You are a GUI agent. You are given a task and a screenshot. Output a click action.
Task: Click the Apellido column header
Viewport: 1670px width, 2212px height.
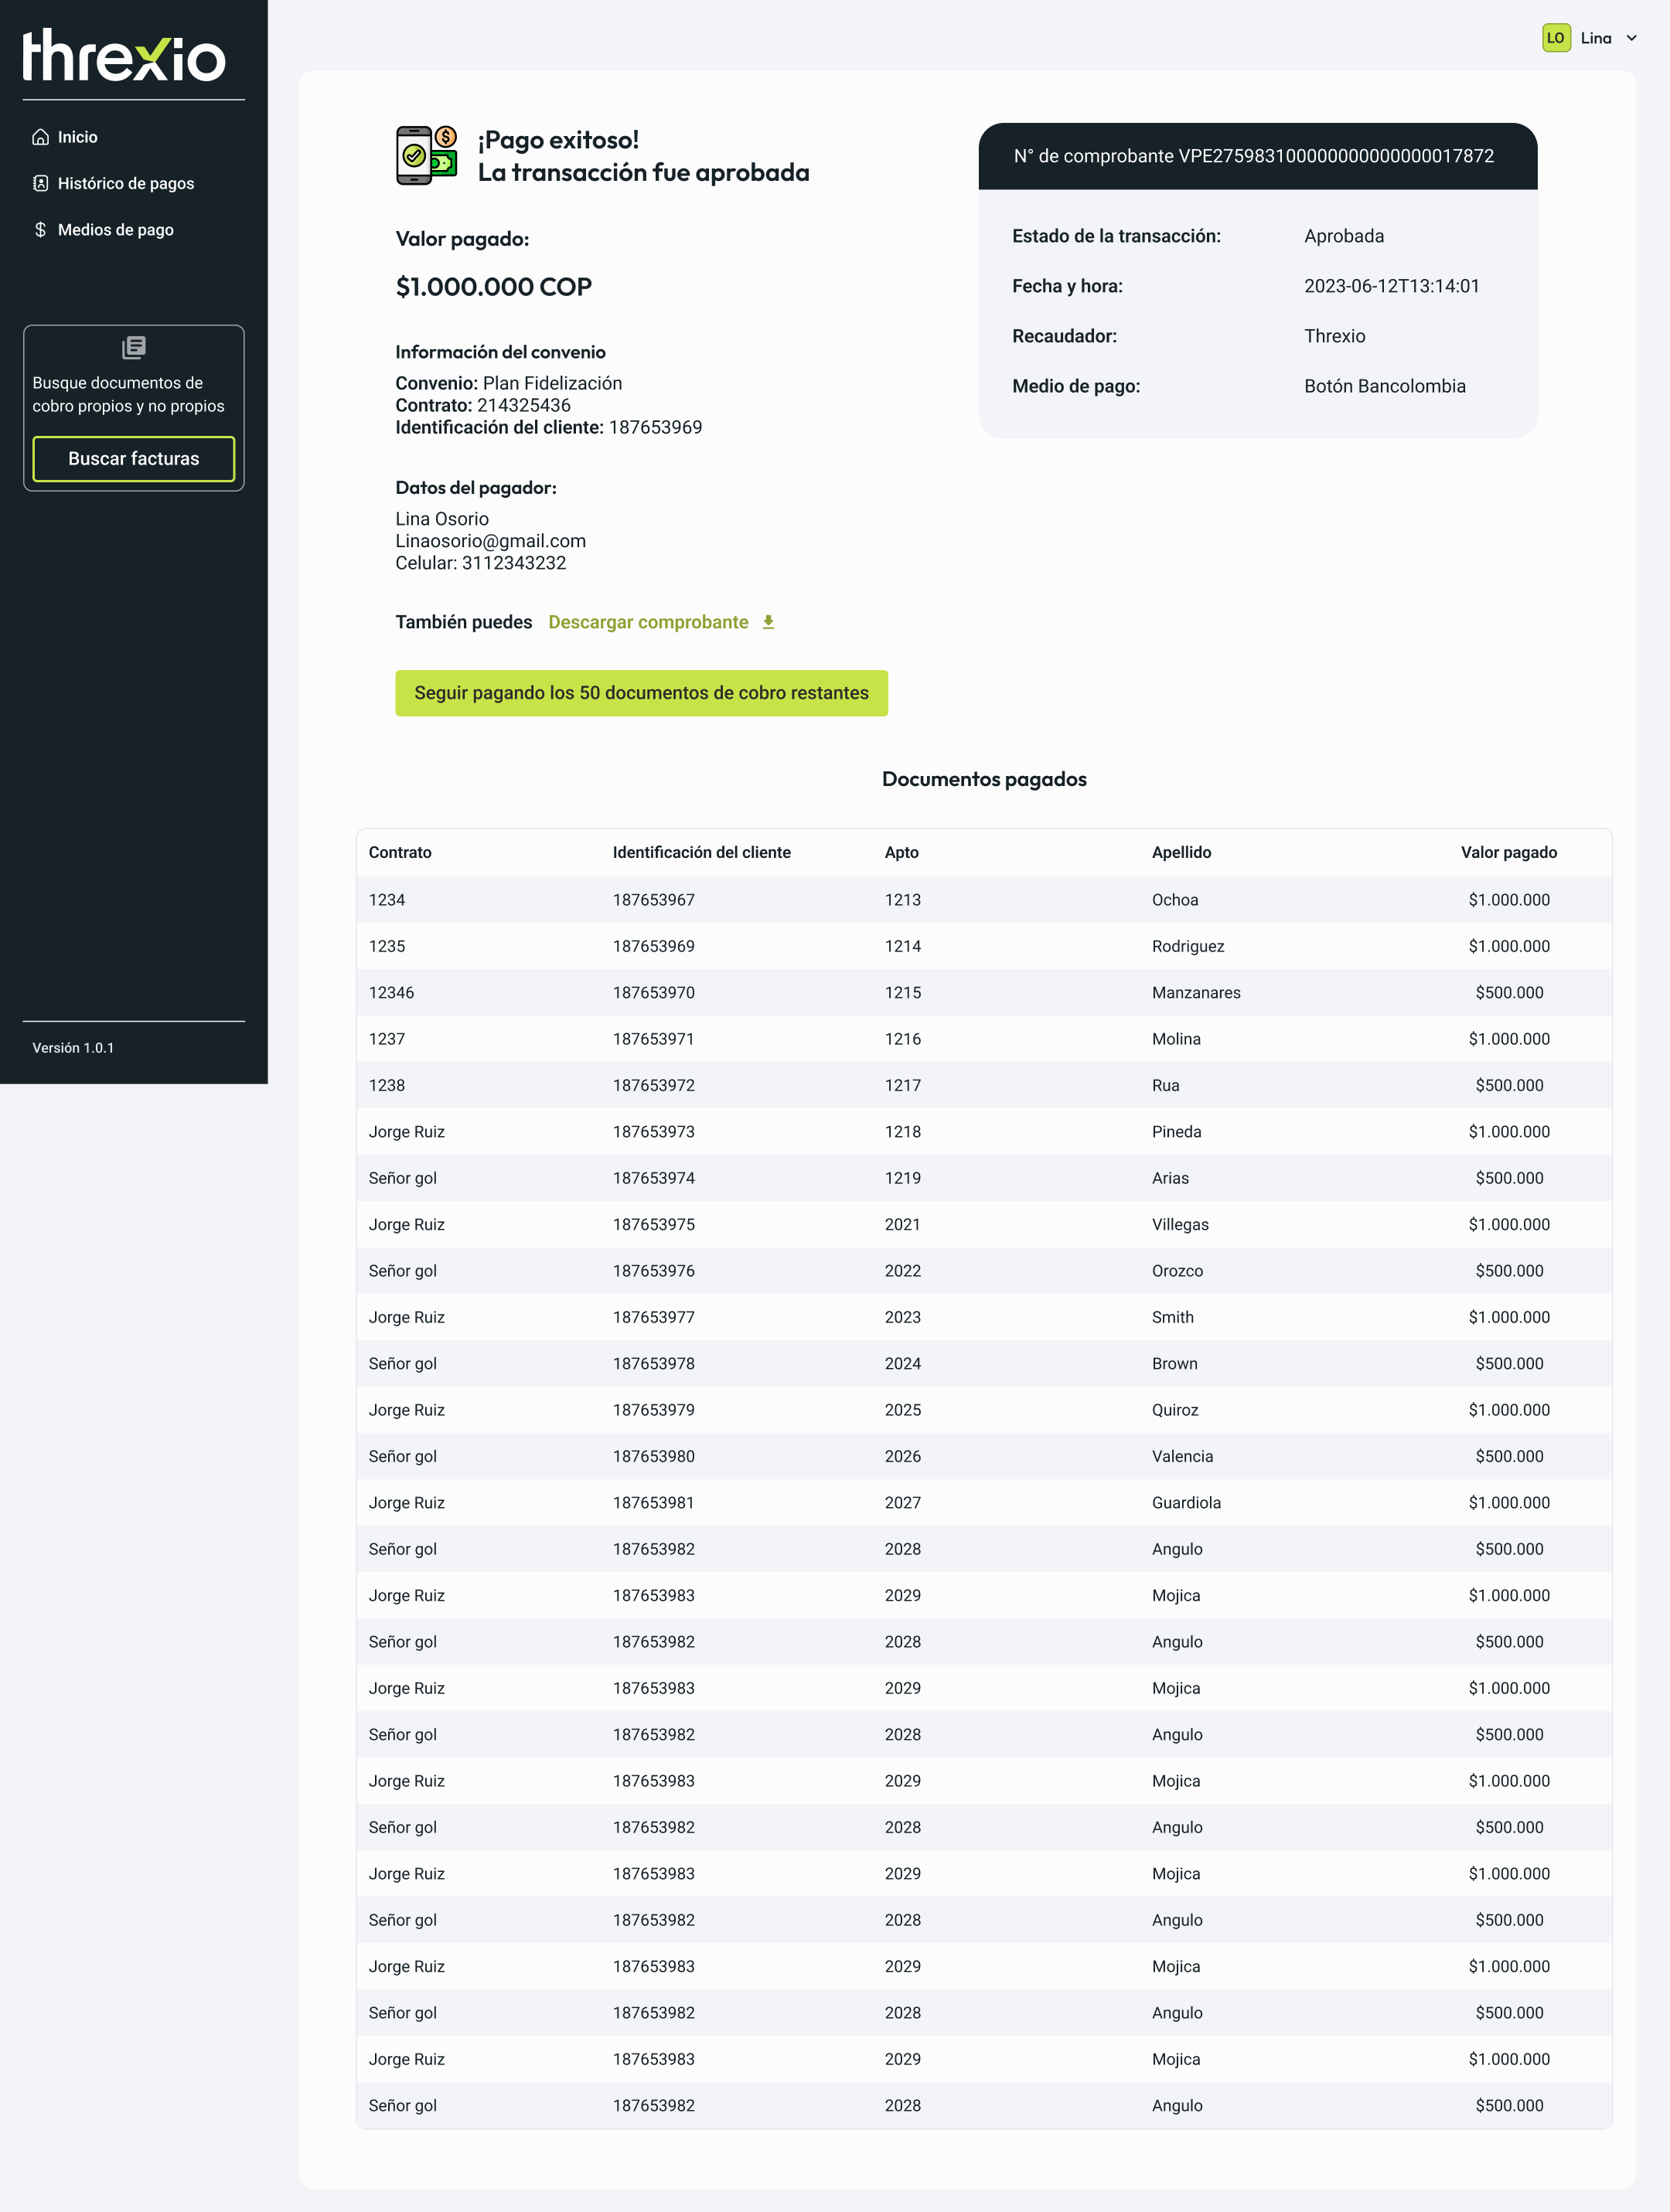[1181, 852]
